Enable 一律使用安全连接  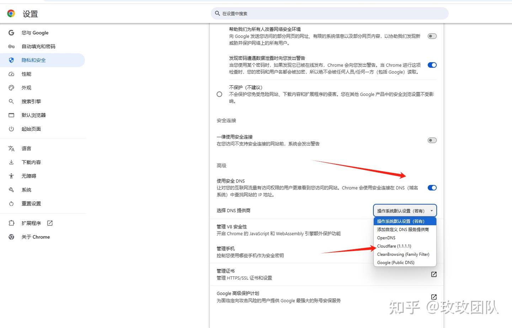432,140
